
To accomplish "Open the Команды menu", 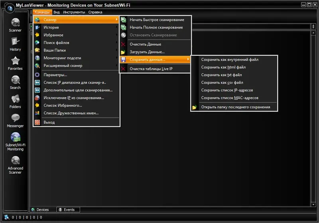I will tap(42, 12).
